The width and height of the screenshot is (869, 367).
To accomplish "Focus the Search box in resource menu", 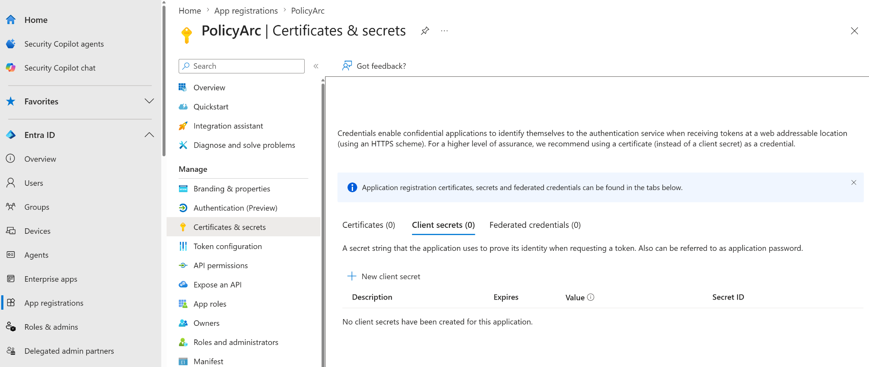I will [241, 66].
